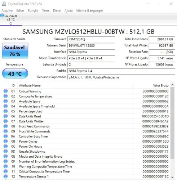177x180 pixels.
Task: Open the Função menu
Action: [33, 10]
